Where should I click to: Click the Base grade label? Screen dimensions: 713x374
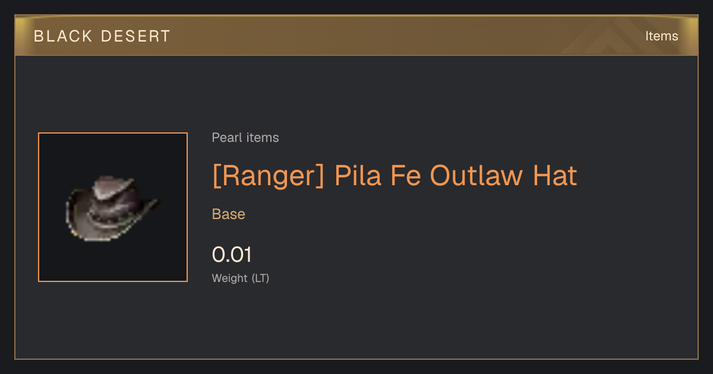click(x=229, y=214)
